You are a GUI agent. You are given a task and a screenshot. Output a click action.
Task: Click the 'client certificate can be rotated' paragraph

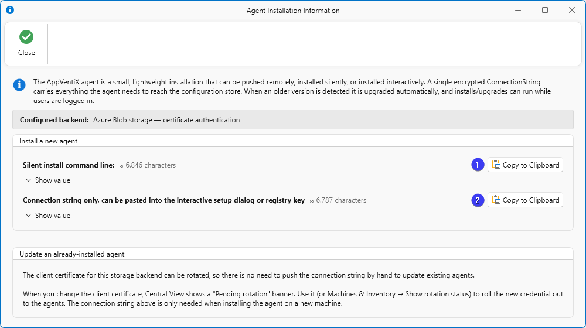pyautogui.click(x=248, y=275)
